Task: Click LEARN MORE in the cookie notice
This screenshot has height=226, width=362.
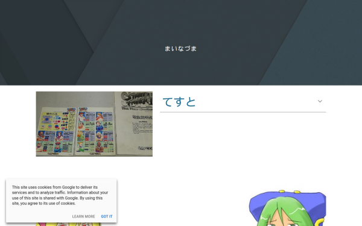Action: 83,216
